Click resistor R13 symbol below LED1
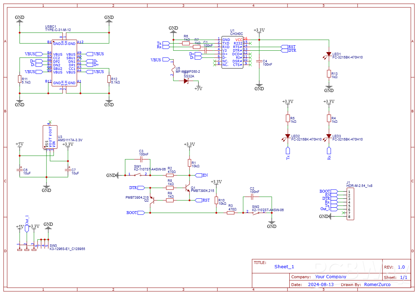 329,73
